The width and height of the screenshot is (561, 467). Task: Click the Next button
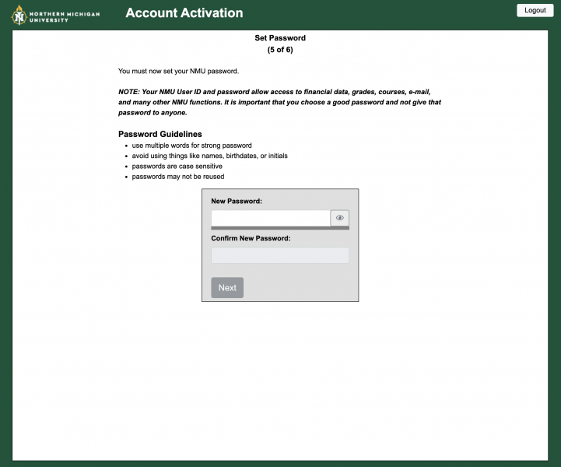(x=227, y=288)
